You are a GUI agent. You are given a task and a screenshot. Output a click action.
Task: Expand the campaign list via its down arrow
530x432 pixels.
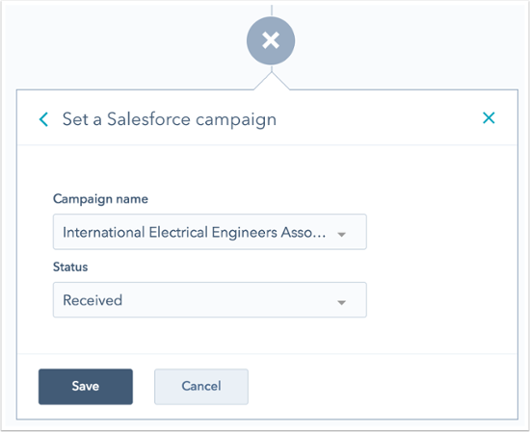pyautogui.click(x=342, y=234)
